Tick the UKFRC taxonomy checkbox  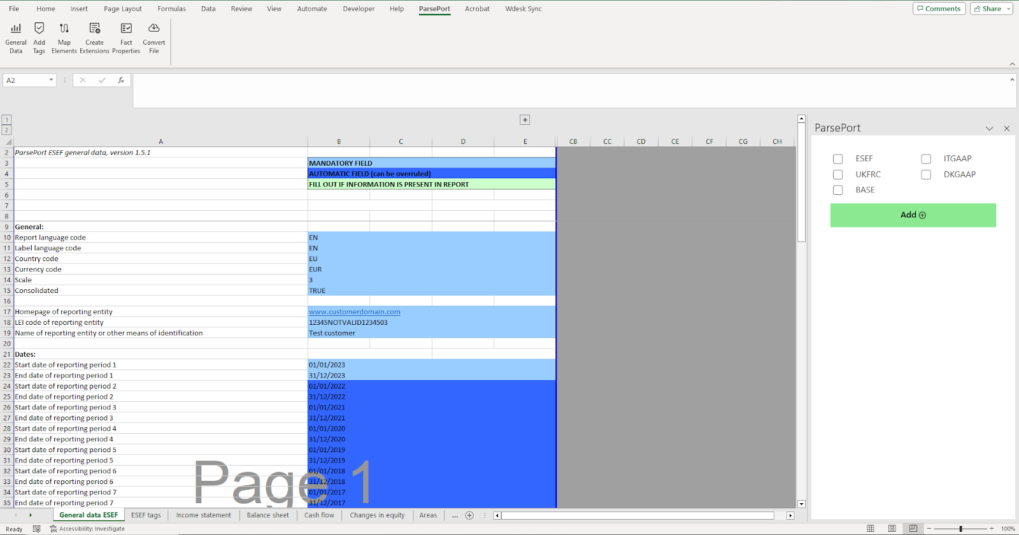[838, 175]
